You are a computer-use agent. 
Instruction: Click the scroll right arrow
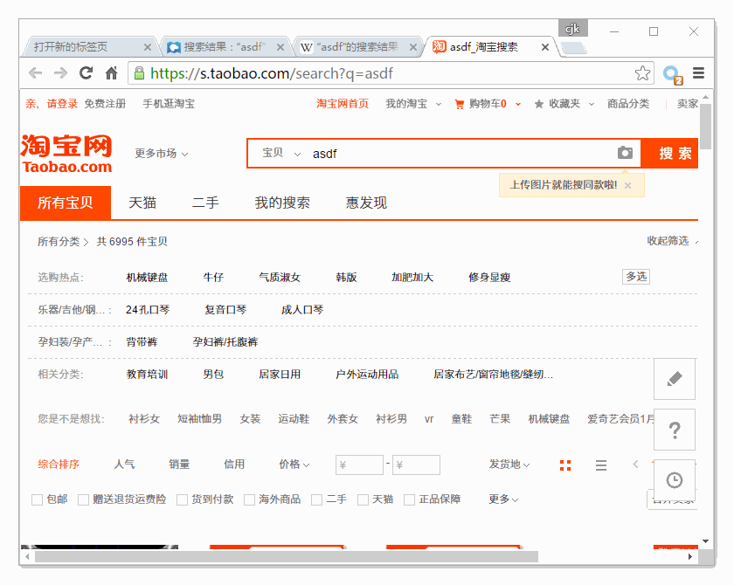coord(690,556)
